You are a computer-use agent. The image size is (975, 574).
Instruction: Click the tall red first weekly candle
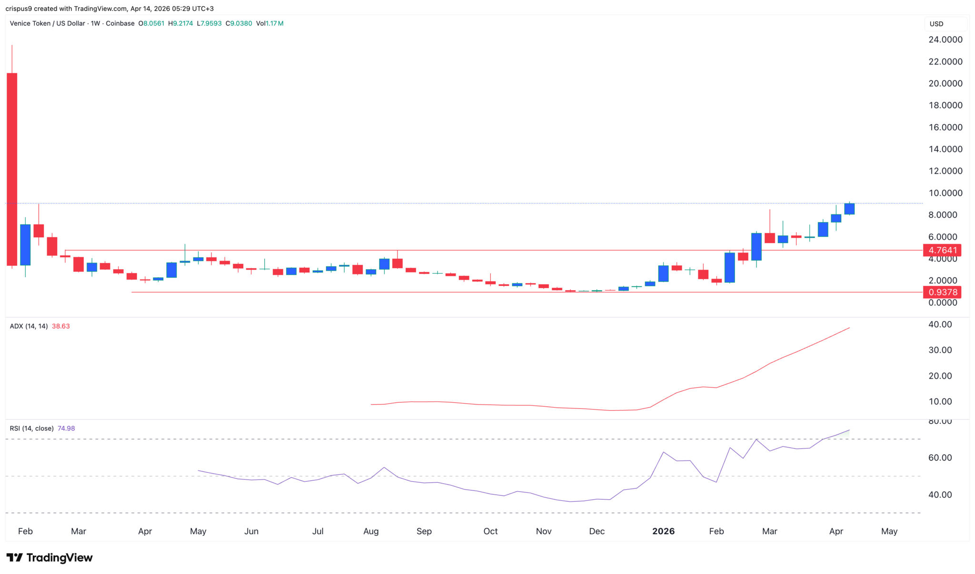point(12,169)
